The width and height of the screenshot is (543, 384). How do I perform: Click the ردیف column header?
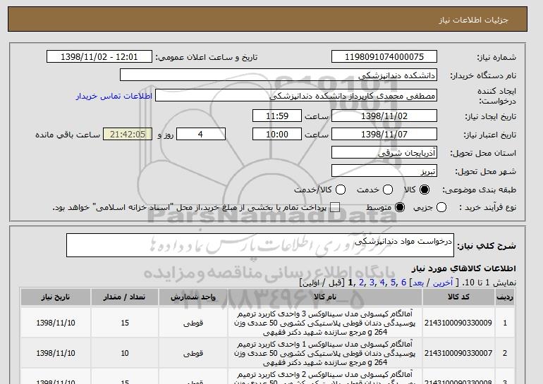point(505,297)
